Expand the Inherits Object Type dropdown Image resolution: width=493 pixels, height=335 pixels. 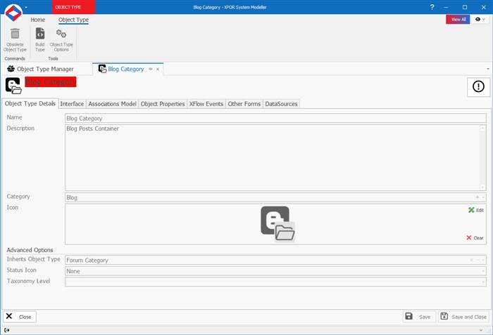(483, 260)
